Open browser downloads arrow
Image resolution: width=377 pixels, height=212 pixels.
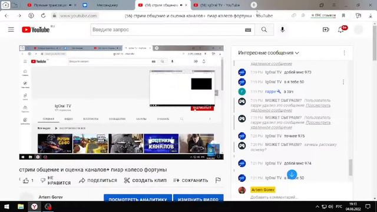tap(371, 16)
